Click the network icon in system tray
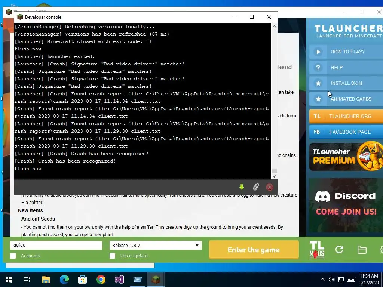Image resolution: width=383 pixels, height=287 pixels. pyautogui.click(x=341, y=280)
